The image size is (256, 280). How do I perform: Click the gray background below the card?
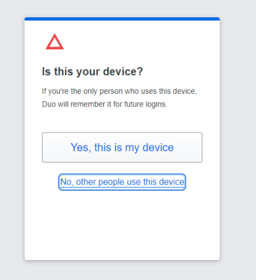click(x=122, y=271)
